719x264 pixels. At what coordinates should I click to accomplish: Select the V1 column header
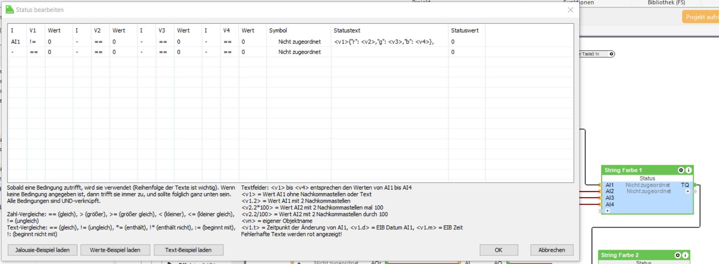36,30
